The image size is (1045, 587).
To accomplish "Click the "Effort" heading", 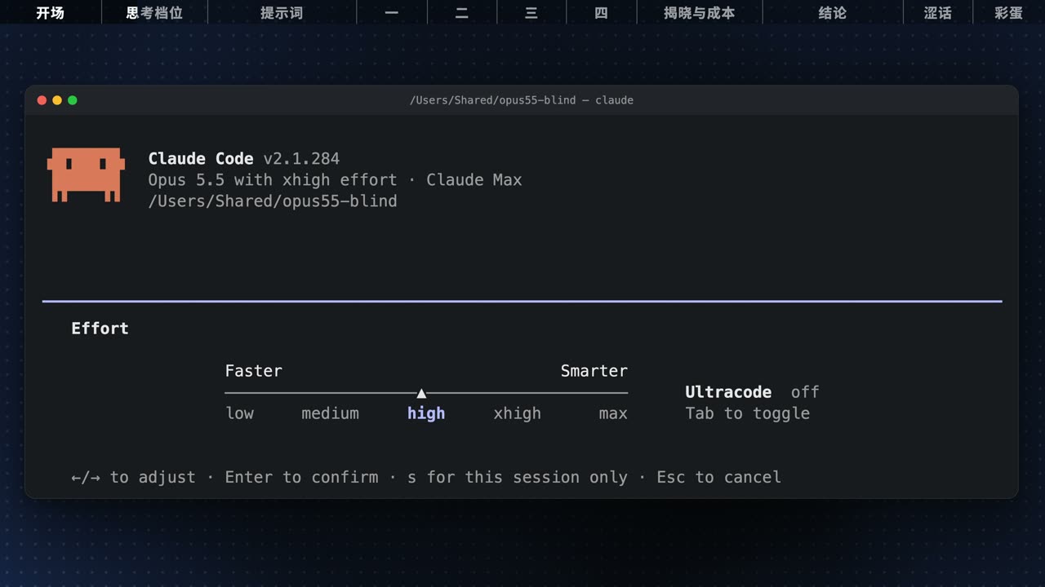I will [100, 329].
